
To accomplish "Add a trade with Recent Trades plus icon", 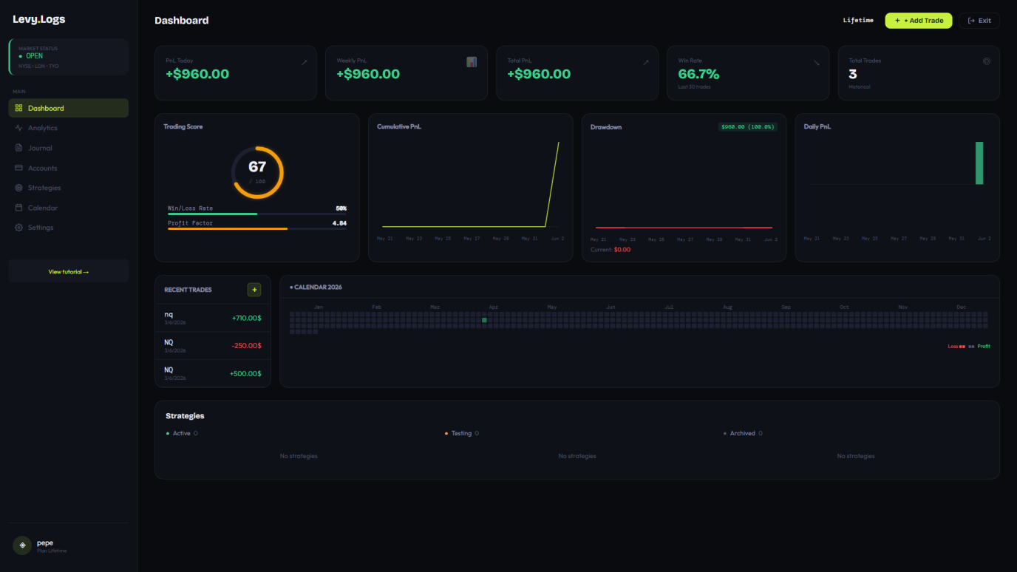I will (x=254, y=290).
